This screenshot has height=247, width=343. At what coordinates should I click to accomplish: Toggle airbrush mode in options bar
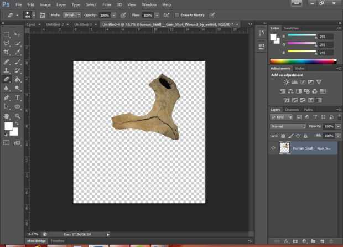[x=167, y=15]
